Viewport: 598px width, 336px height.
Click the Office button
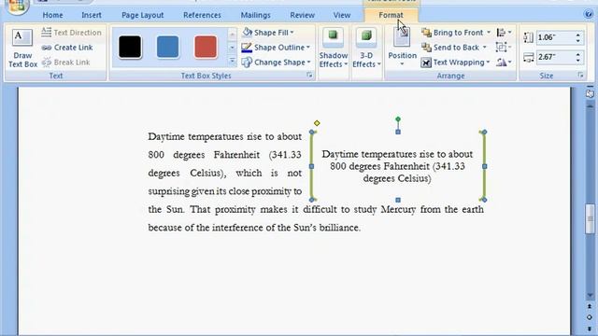(17, 6)
